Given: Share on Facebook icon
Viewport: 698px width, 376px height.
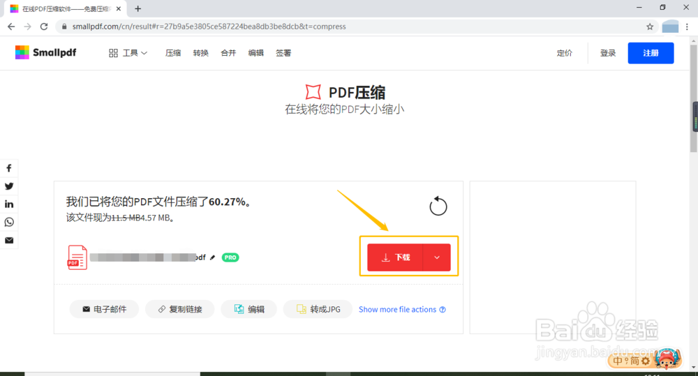Looking at the screenshot, I should (x=9, y=168).
